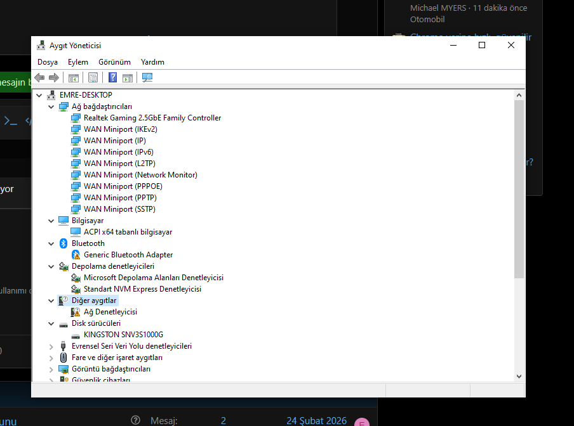Select WAN Miniport (PPTP)

click(x=120, y=198)
